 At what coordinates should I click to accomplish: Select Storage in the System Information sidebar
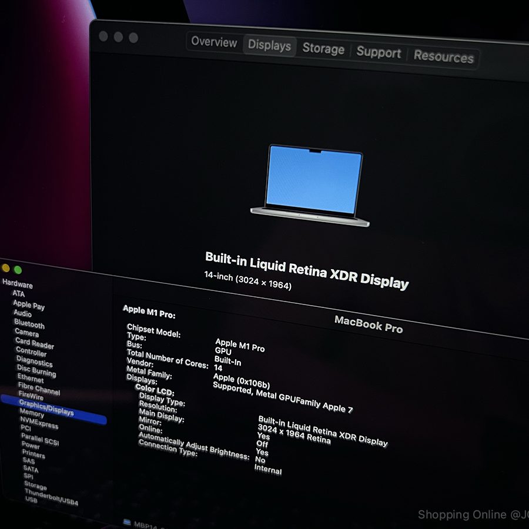(x=35, y=486)
